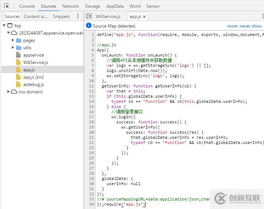The height and width of the screenshot is (209, 264).
Task: Click the gray appservice document icon
Action: point(18,55)
